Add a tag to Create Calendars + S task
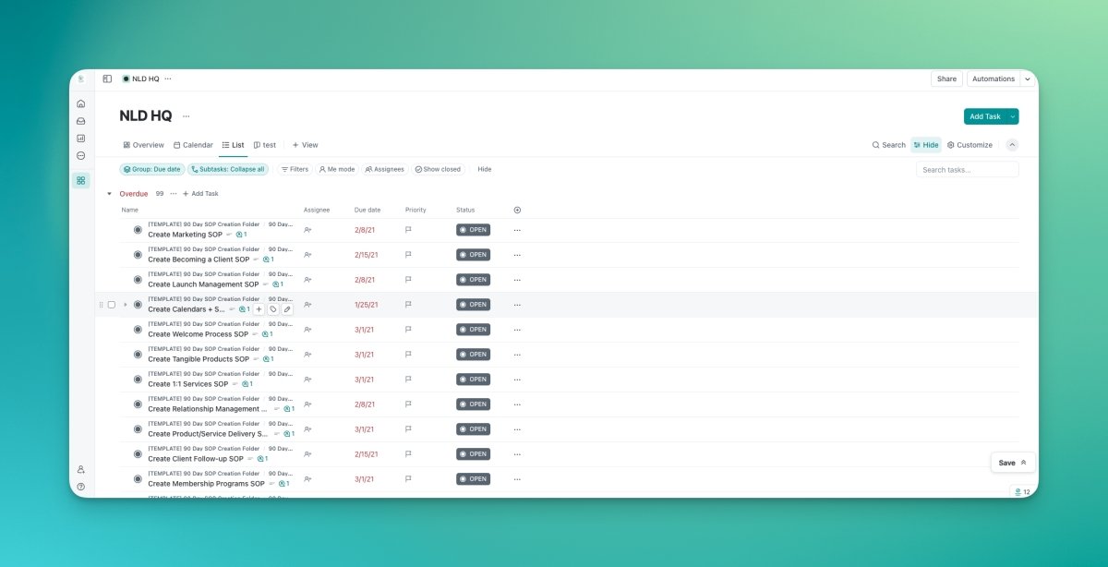1108x567 pixels. (271, 308)
